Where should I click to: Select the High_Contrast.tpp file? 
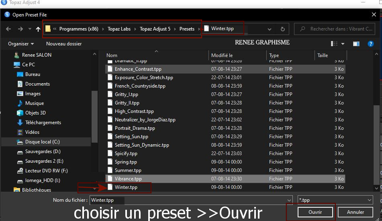[x=225, y=111]
